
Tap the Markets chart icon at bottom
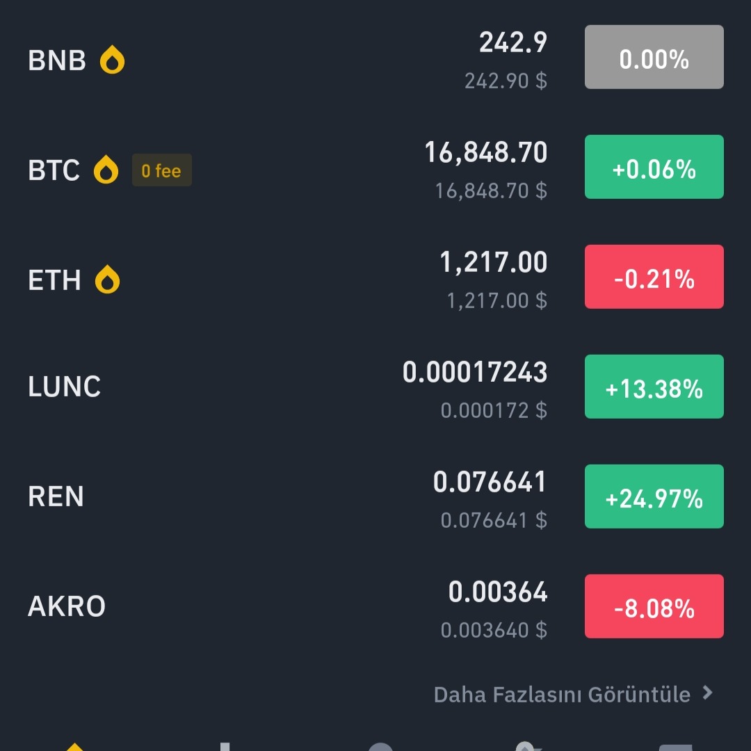[224, 744]
